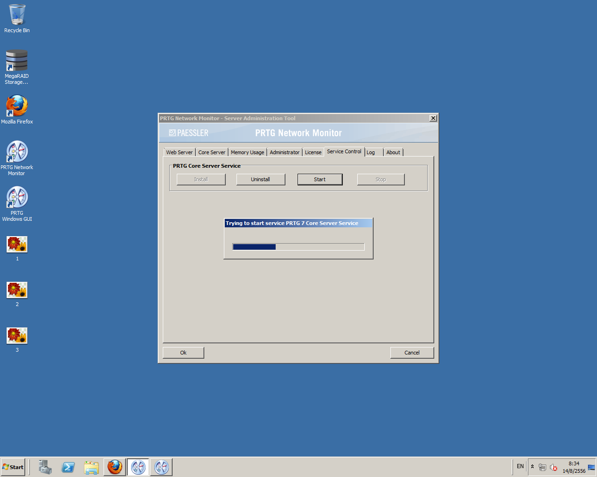Open the Recycle Bin desktop icon
597x477 pixels.
pyautogui.click(x=17, y=19)
